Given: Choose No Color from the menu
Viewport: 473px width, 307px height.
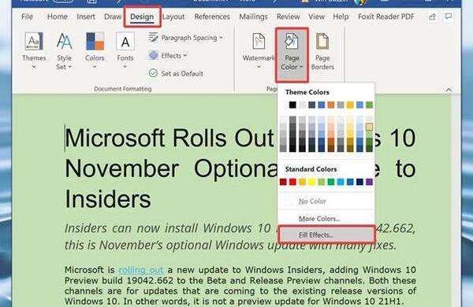Looking at the screenshot, I should (326, 201).
